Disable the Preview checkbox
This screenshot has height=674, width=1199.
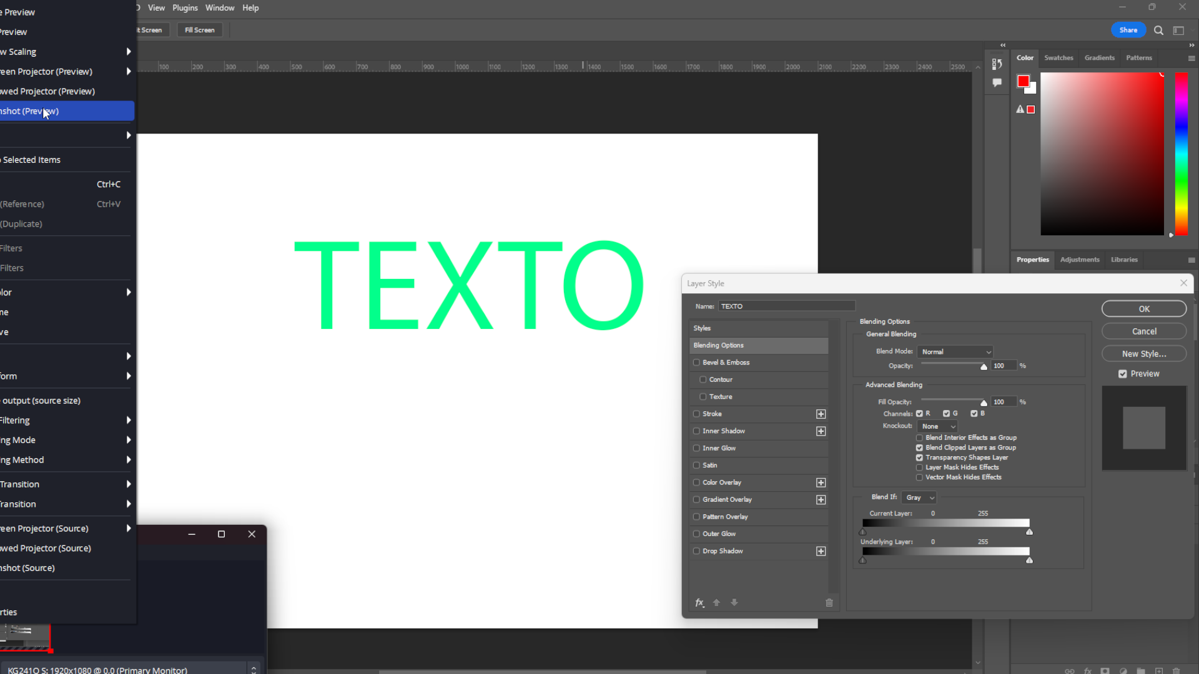pos(1122,374)
